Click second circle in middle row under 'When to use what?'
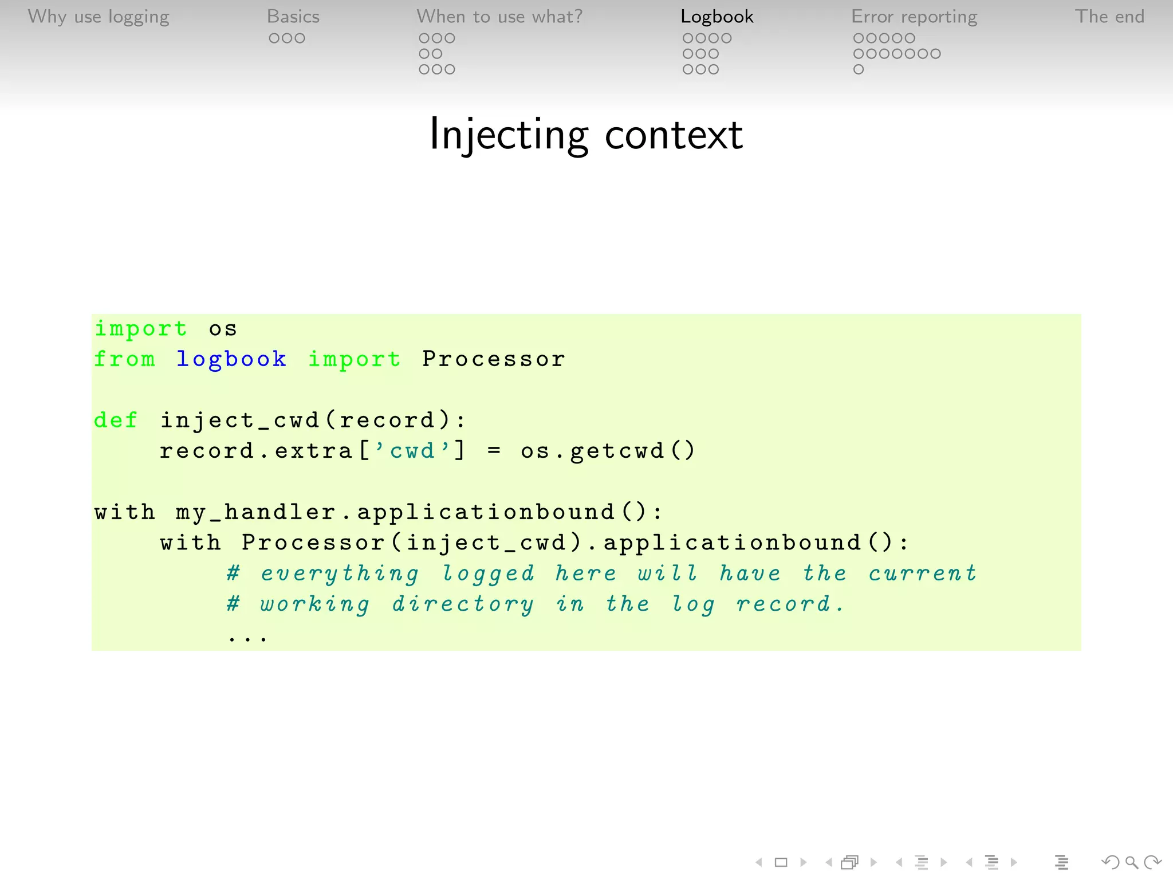Viewport: 1173px width, 880px height. coord(437,54)
